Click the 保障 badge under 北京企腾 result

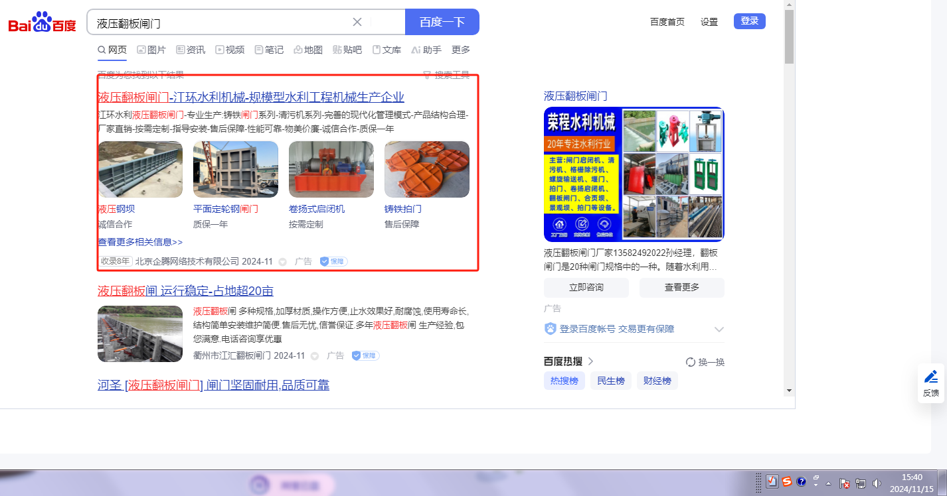[333, 261]
